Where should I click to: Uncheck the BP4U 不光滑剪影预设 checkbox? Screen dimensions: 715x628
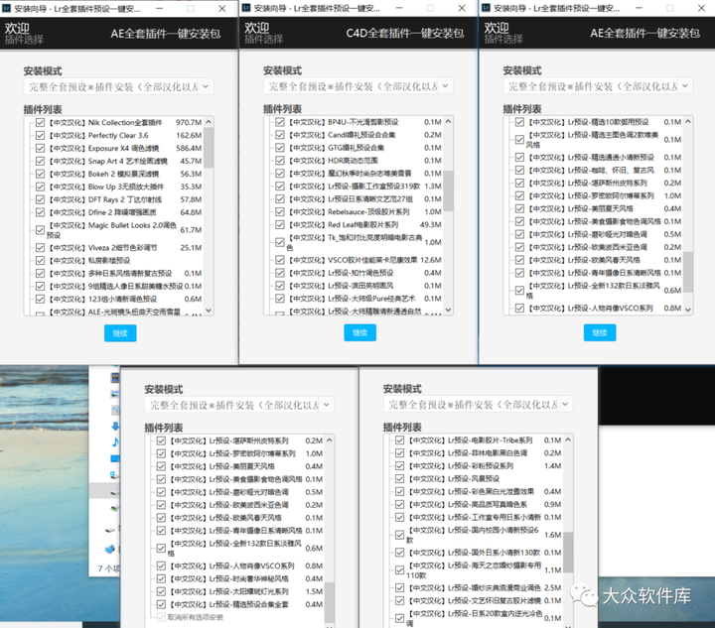(280, 122)
